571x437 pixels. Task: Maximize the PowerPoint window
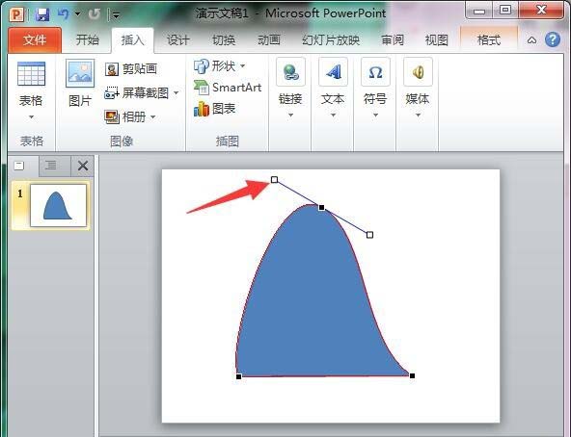(505, 11)
